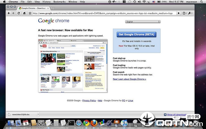Click Get Google Chrome (BETA) button

[x=136, y=35]
